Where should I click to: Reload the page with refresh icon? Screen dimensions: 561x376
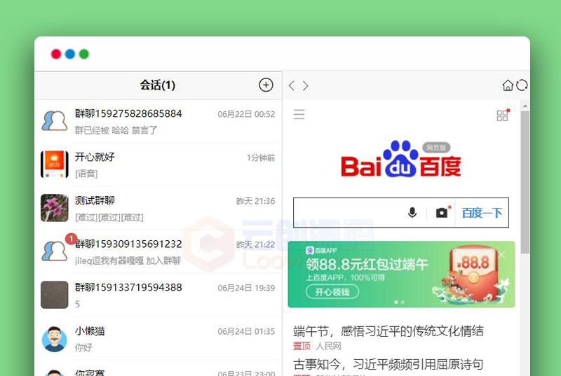tap(522, 85)
